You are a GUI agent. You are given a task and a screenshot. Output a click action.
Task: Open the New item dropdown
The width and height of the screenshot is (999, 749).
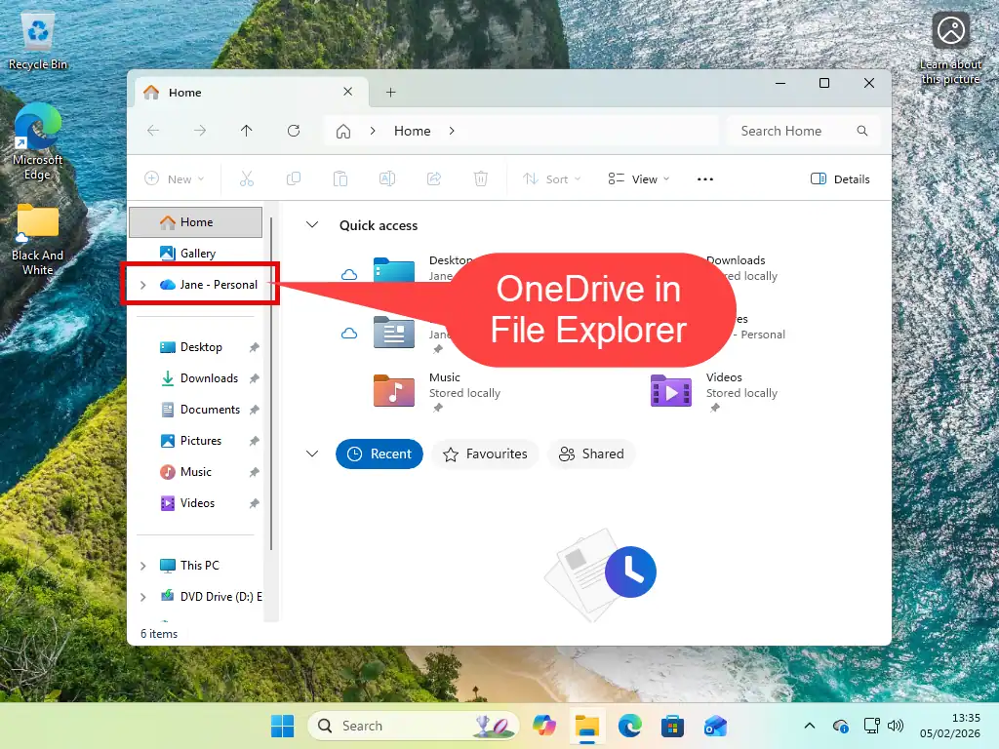(x=175, y=178)
